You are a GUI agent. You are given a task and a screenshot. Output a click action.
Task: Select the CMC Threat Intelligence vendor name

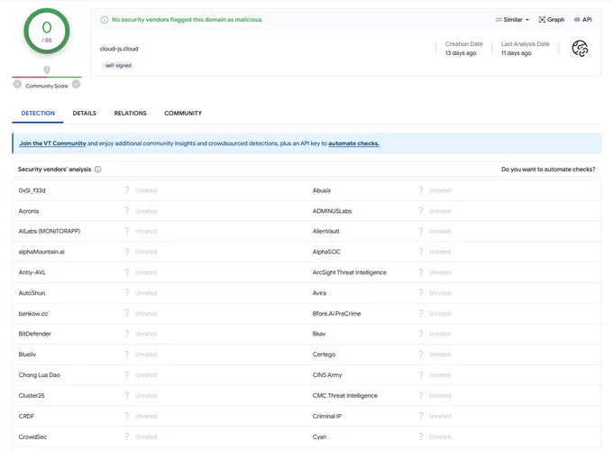pos(344,396)
